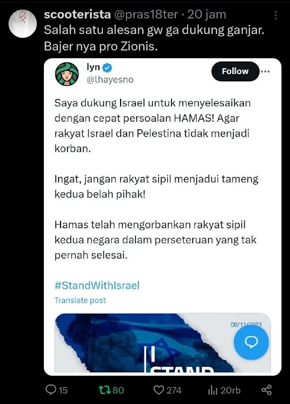Screen dimensions: 290x404
Task: Click the Follow button for lyn
Action: pyautogui.click(x=235, y=71)
